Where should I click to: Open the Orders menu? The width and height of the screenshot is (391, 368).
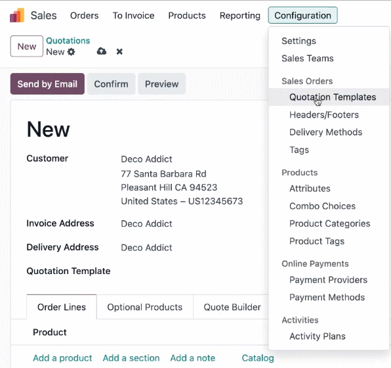84,16
